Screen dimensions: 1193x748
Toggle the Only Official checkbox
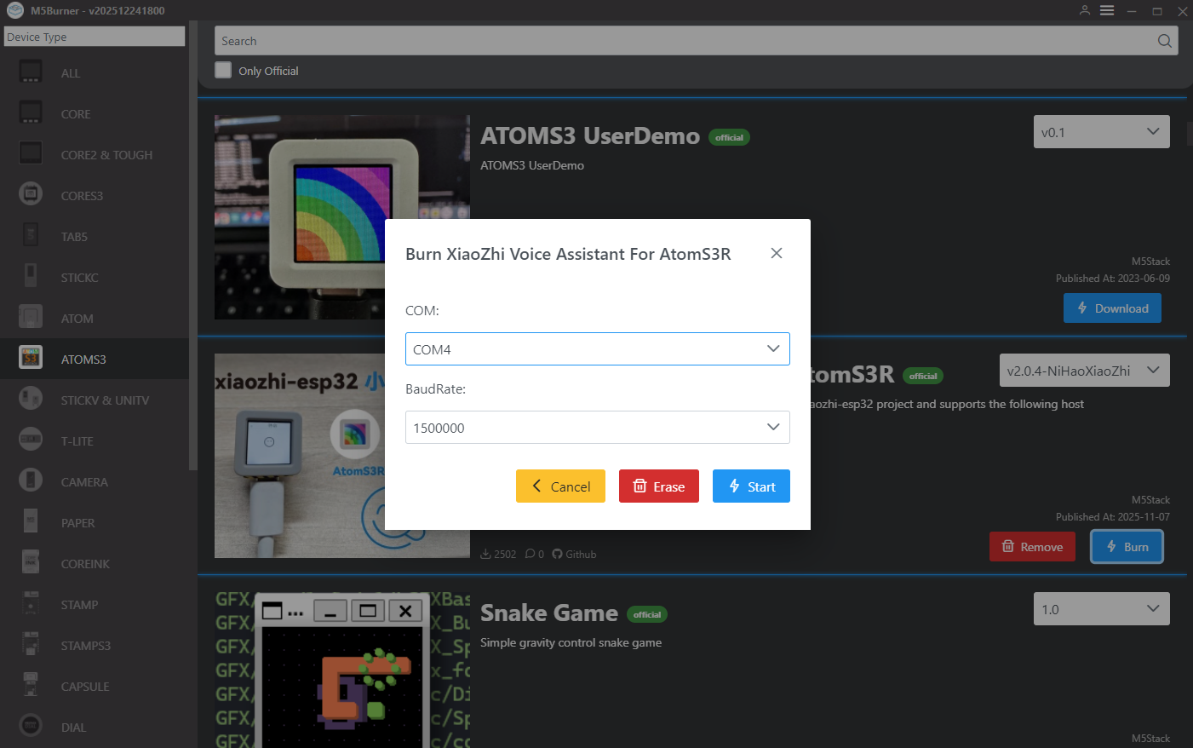click(x=223, y=71)
